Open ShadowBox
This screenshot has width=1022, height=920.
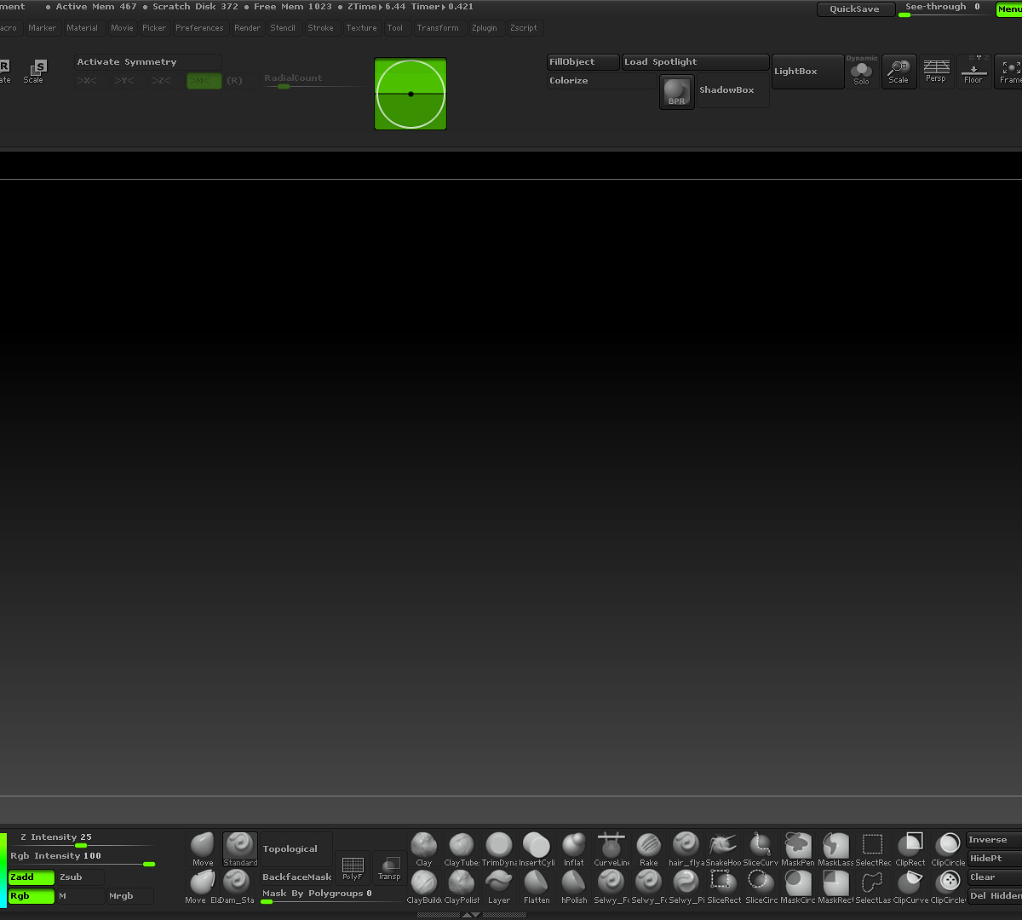click(732, 90)
